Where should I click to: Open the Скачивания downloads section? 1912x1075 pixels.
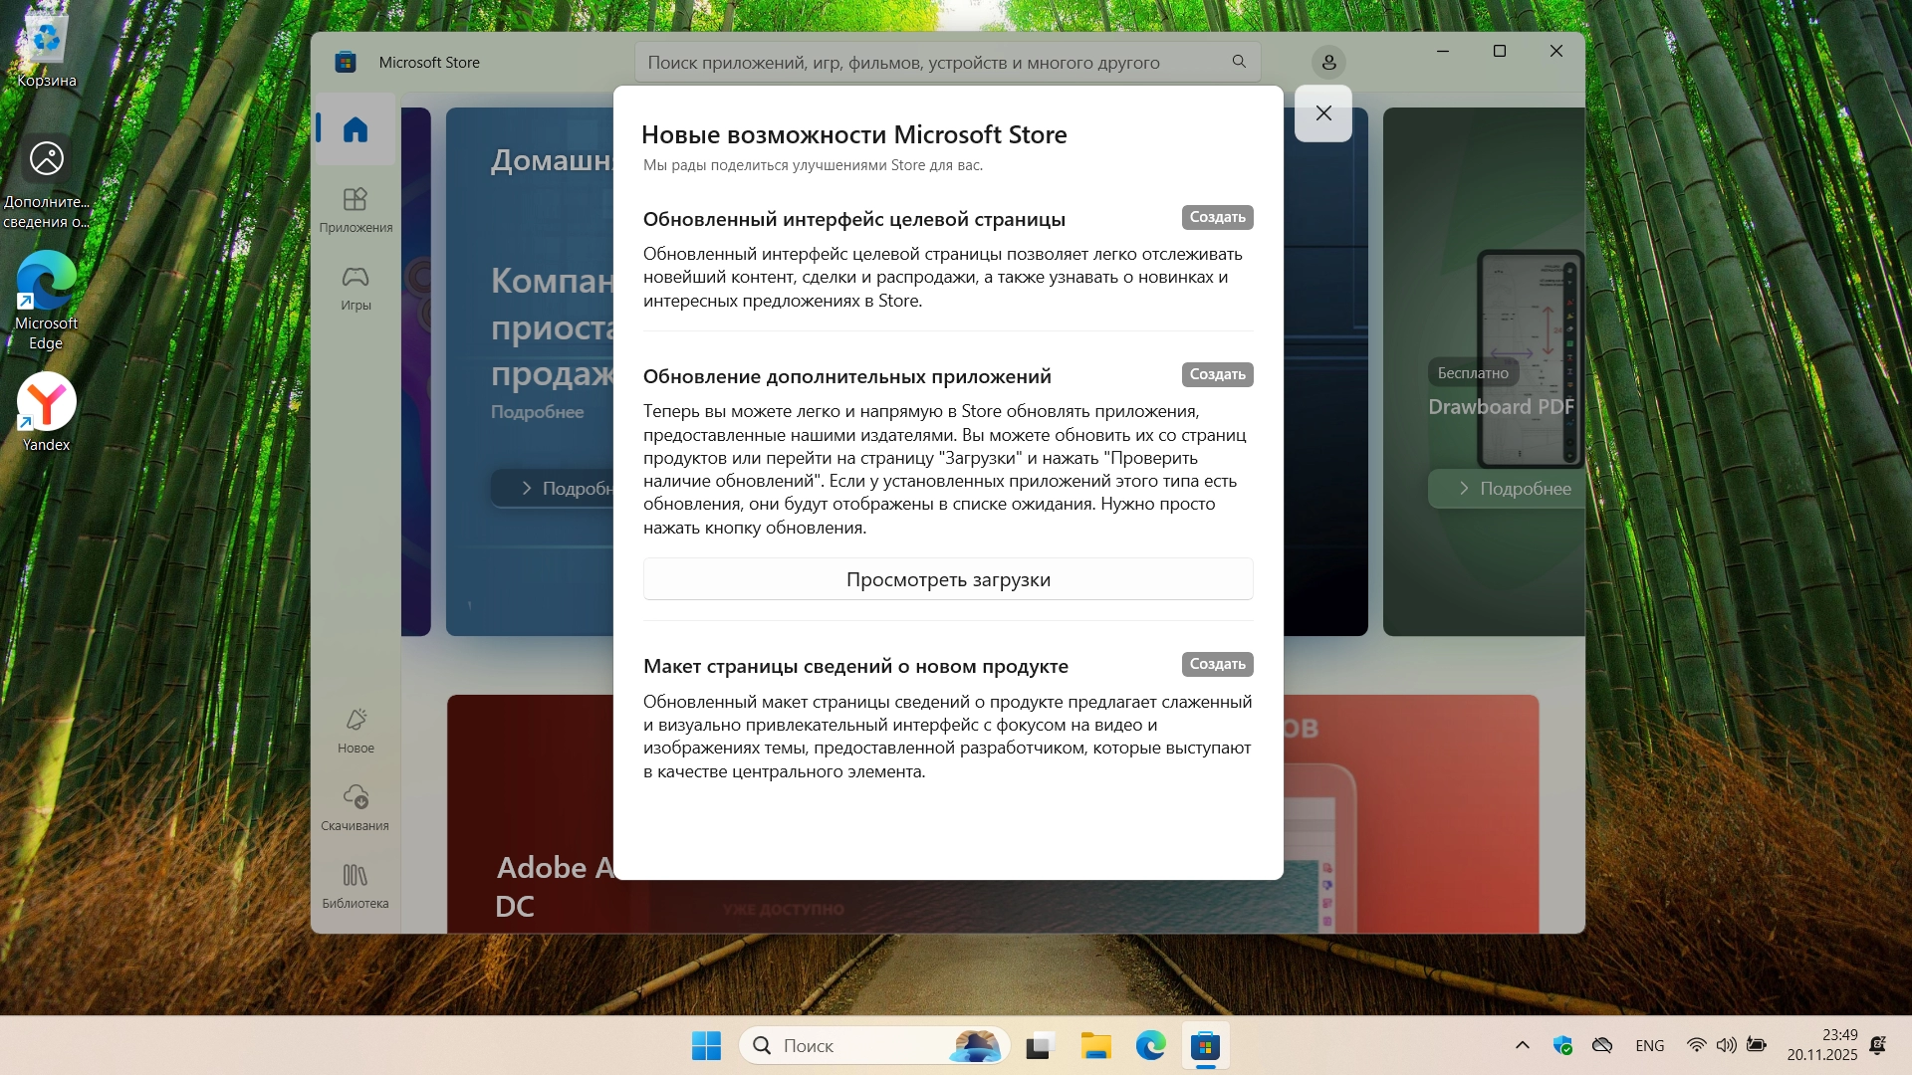point(356,807)
